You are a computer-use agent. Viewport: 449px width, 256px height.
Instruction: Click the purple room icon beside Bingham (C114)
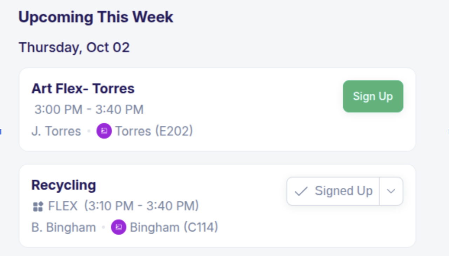coord(119,227)
